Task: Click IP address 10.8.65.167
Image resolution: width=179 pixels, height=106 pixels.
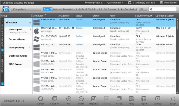Action: point(65,45)
